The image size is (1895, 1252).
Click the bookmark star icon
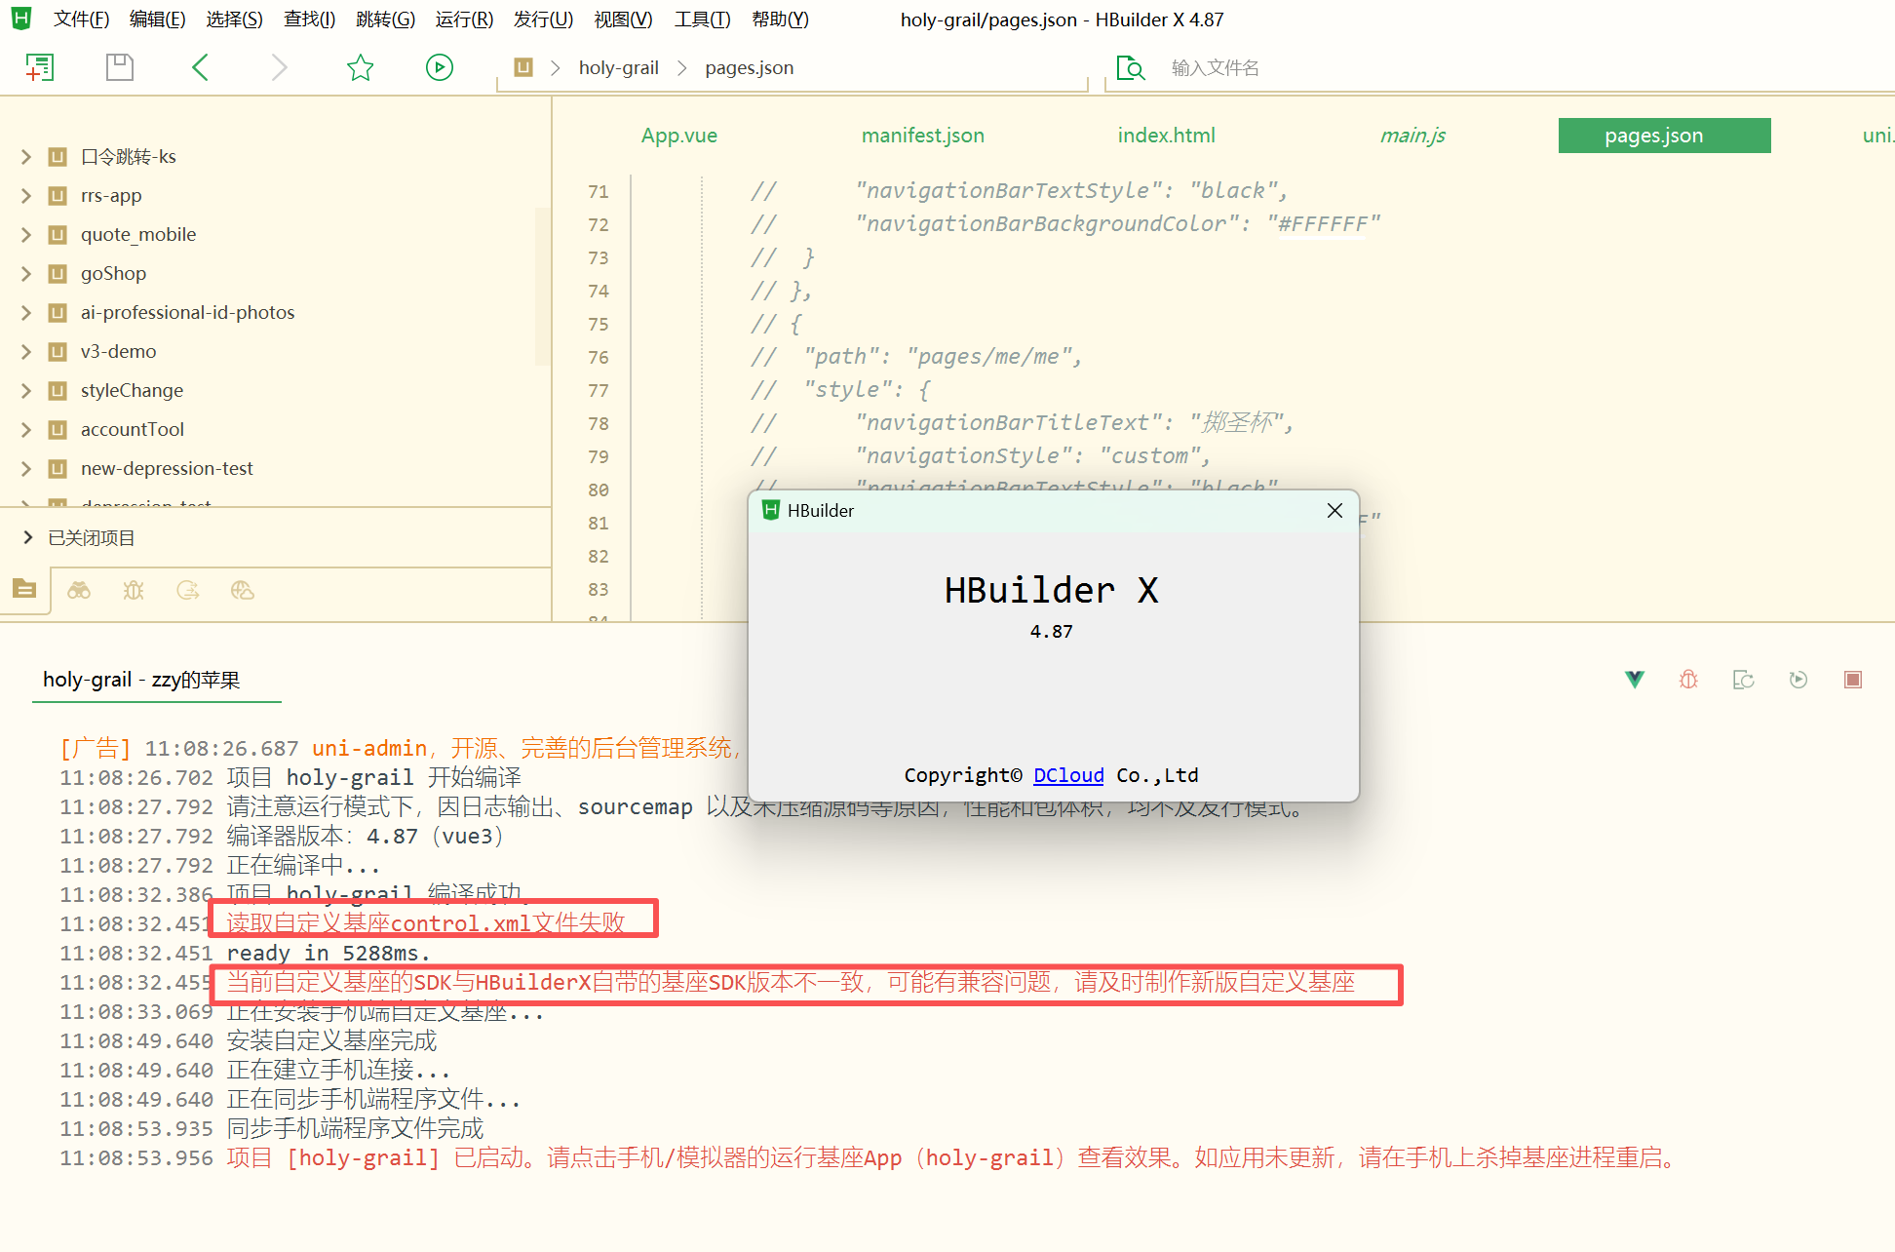[x=360, y=67]
